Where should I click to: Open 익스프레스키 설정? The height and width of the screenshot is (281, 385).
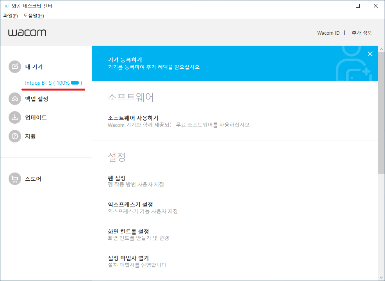pyautogui.click(x=130, y=205)
